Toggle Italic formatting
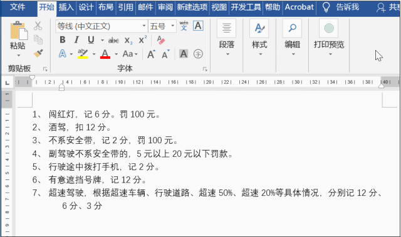The height and width of the screenshot is (237, 401). (x=76, y=40)
